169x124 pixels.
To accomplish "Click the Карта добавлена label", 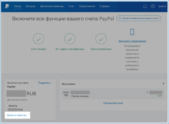I will [x=101, y=49].
